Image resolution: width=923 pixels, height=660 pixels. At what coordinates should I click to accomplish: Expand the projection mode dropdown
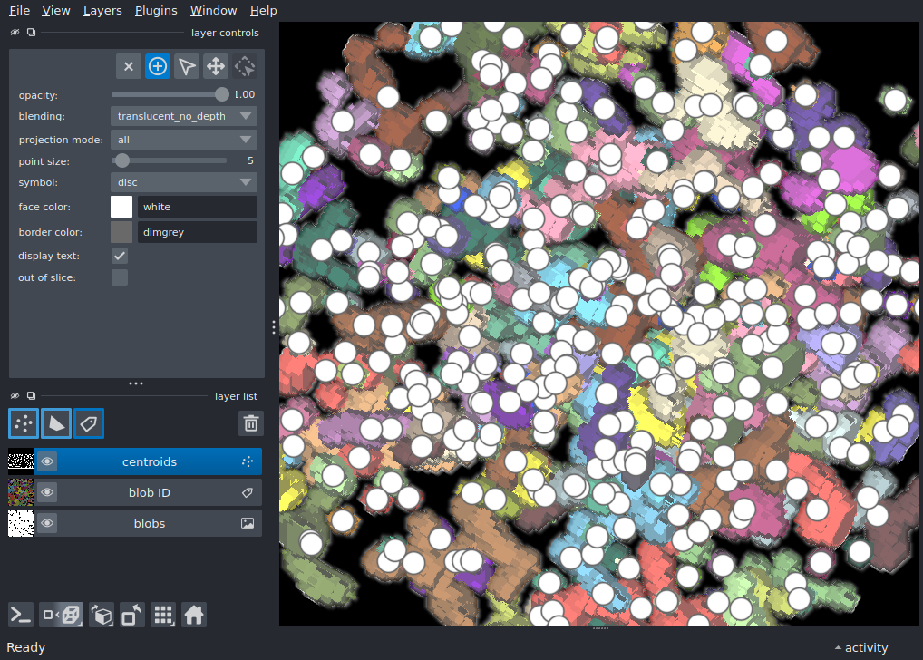point(184,140)
